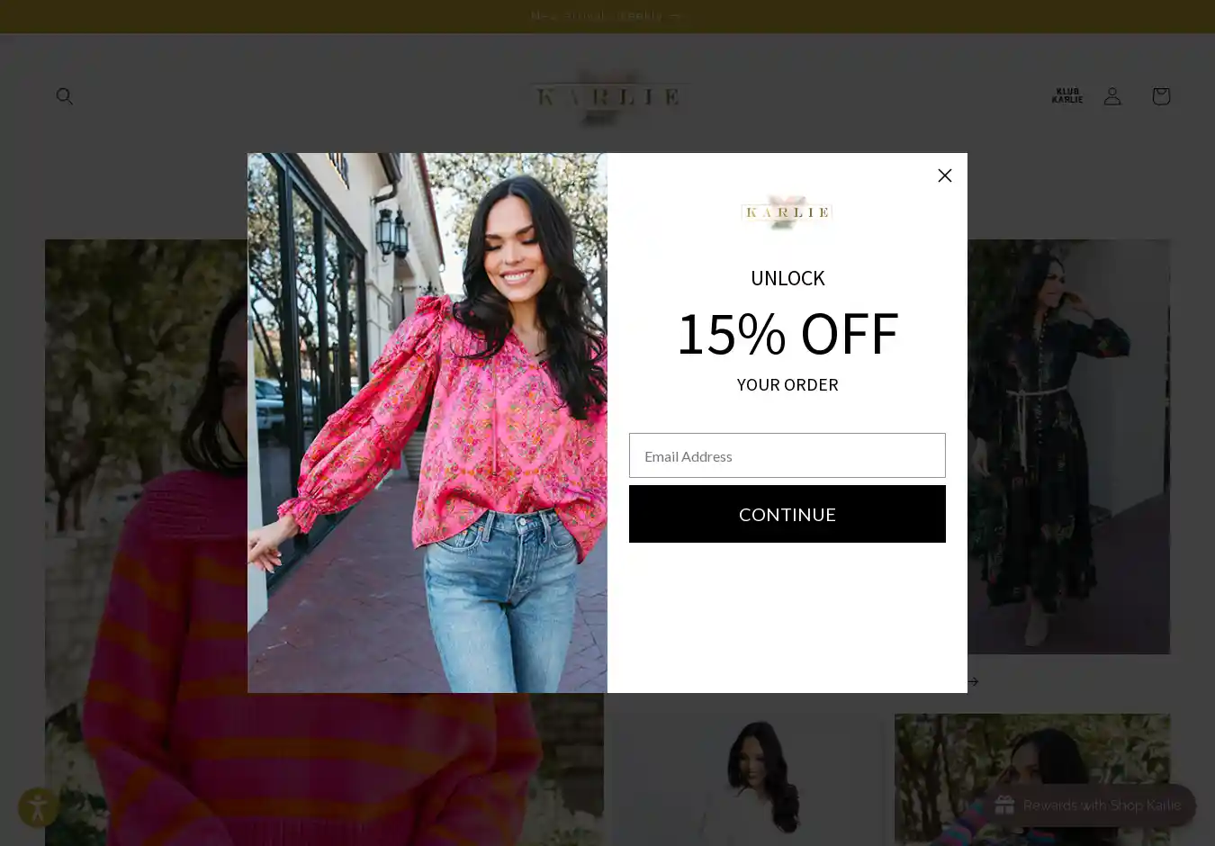
Task: Open the search magnifier icon
Action: pos(64,95)
